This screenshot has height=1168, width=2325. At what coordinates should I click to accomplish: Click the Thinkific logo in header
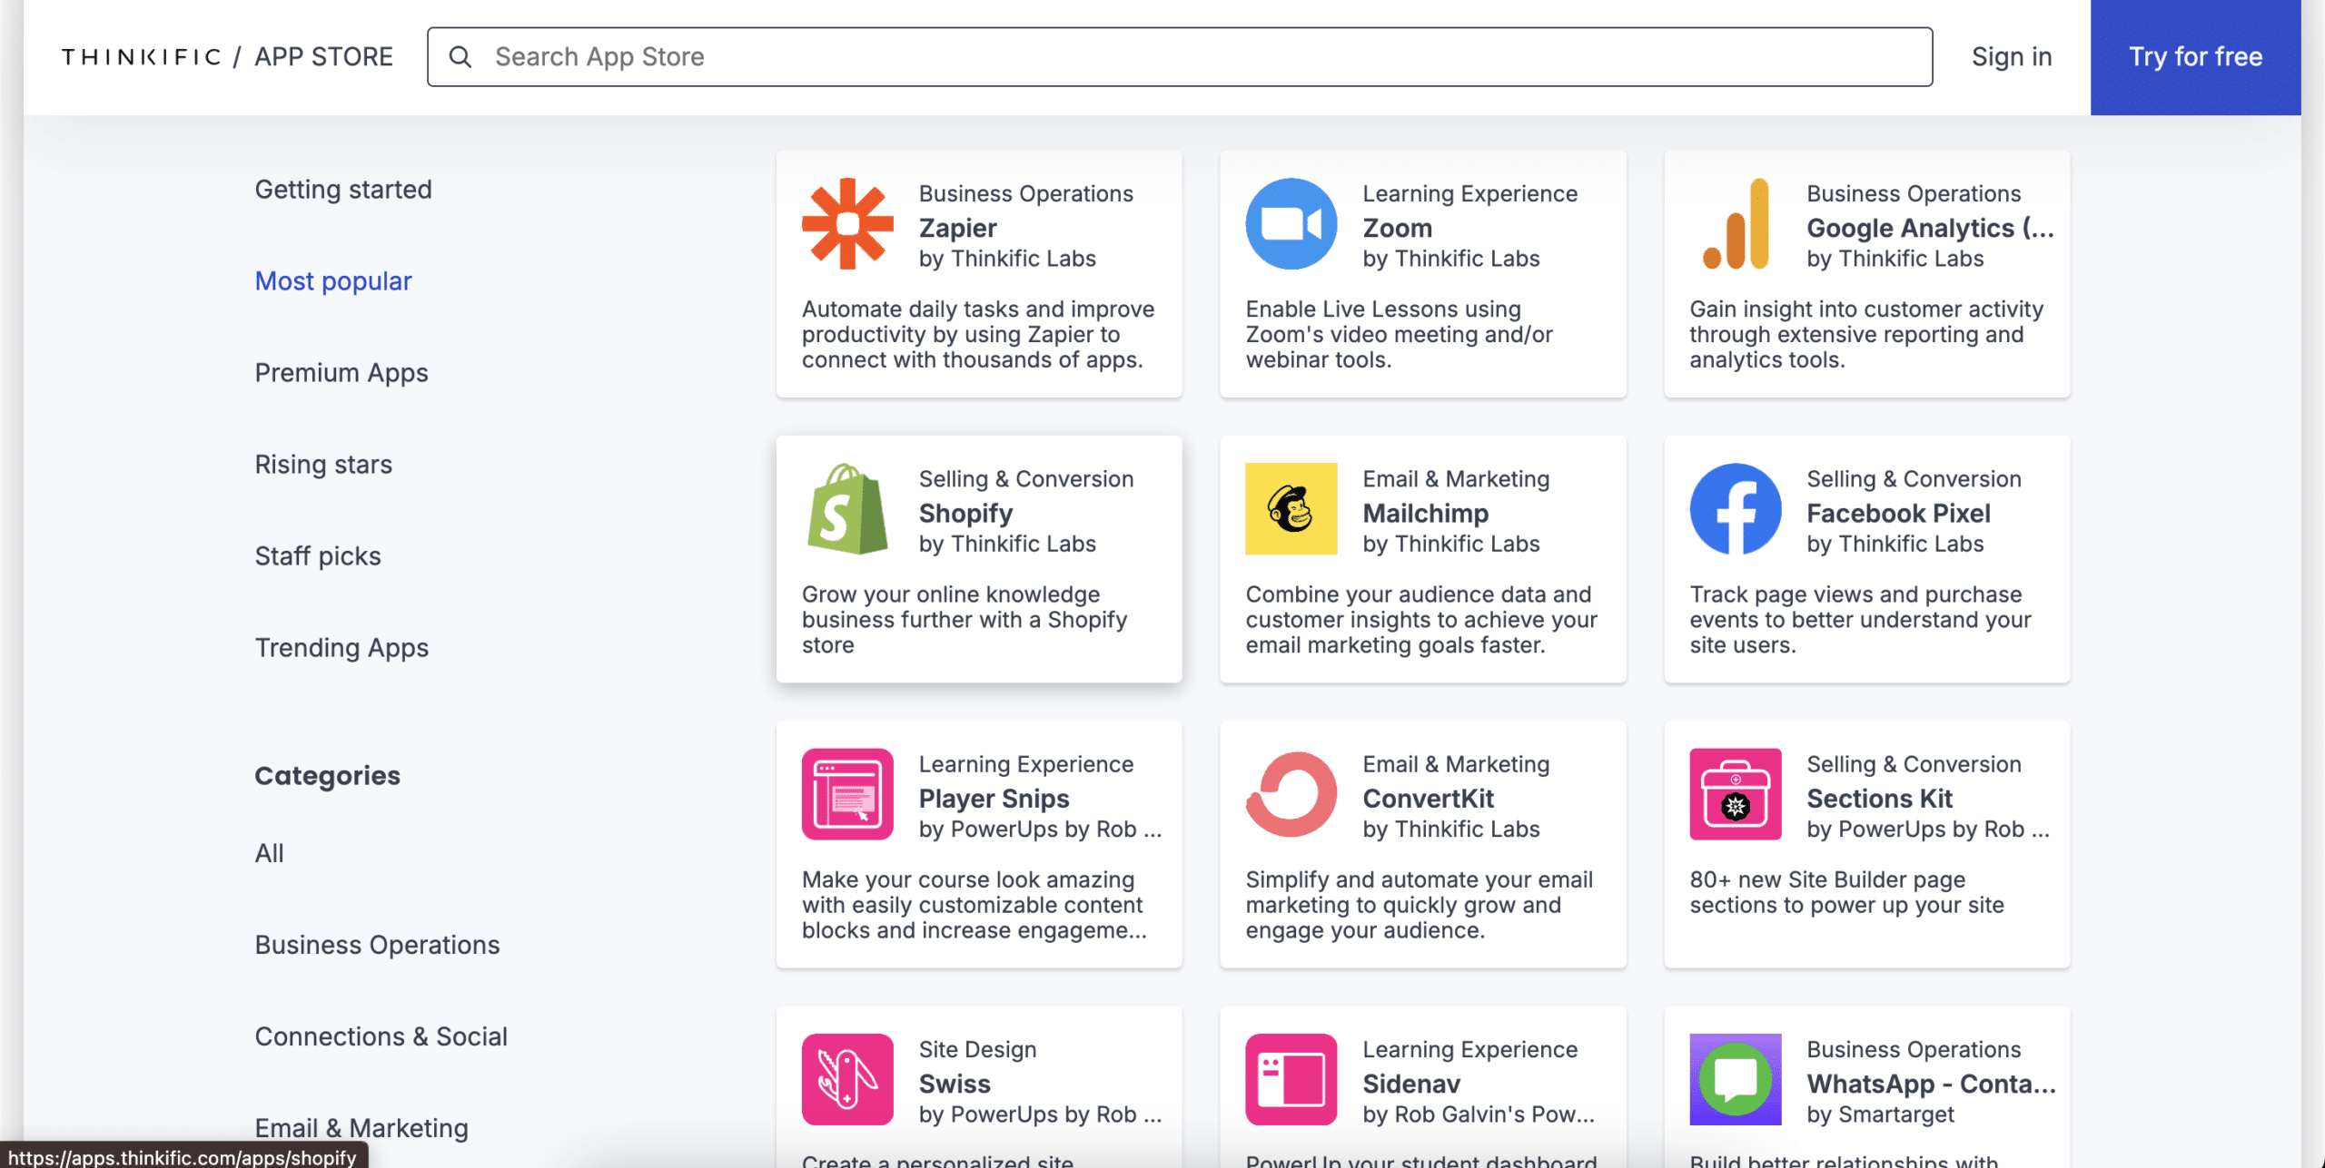pyautogui.click(x=141, y=57)
